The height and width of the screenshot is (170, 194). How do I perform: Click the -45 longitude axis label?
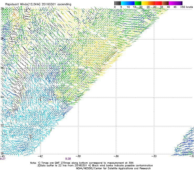pyautogui.click(x=2, y=156)
